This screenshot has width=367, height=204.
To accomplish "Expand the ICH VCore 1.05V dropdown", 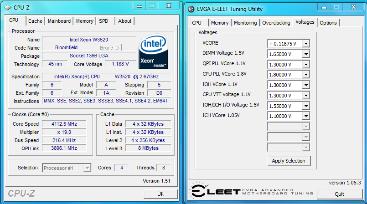I will tap(306, 116).
